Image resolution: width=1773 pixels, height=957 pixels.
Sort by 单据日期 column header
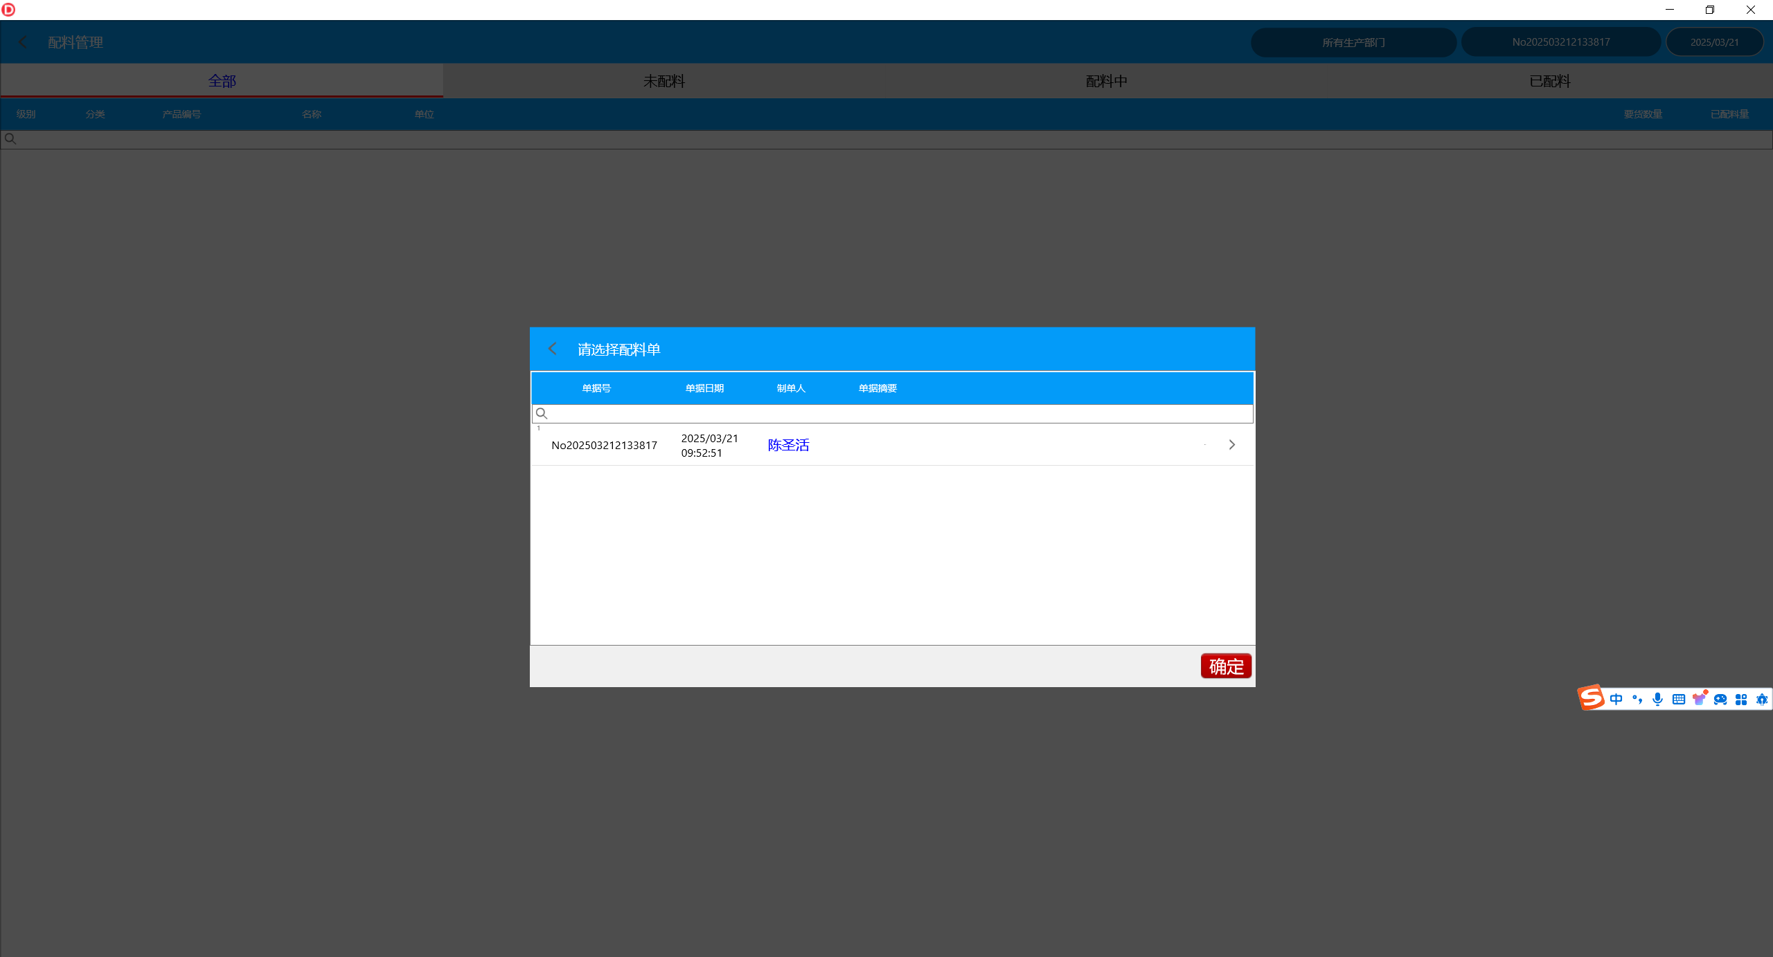pos(704,388)
